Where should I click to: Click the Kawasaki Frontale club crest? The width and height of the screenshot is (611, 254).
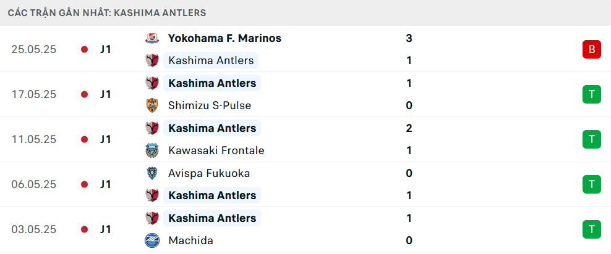[152, 150]
